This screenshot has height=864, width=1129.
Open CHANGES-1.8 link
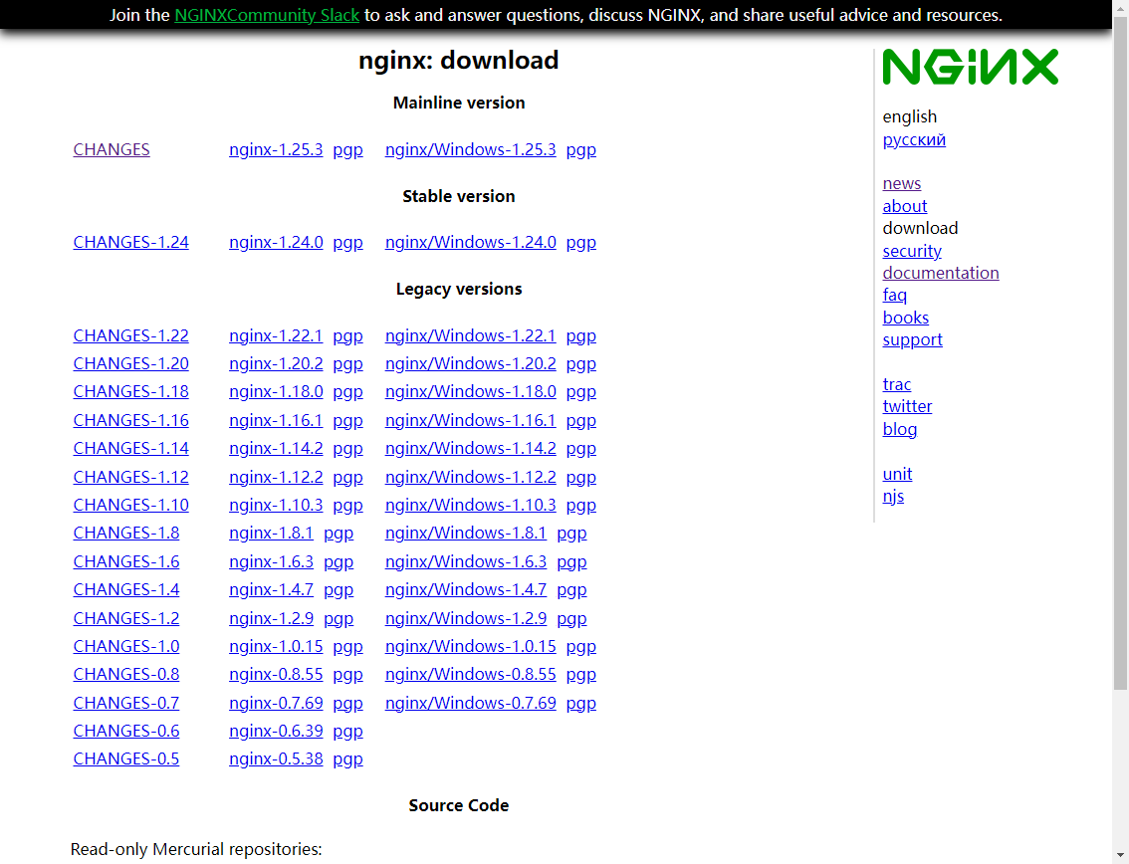126,533
